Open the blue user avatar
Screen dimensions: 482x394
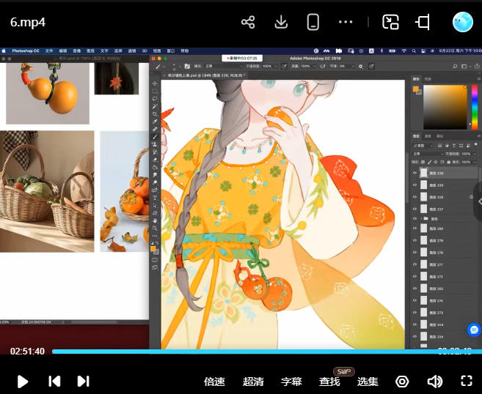pyautogui.click(x=462, y=22)
